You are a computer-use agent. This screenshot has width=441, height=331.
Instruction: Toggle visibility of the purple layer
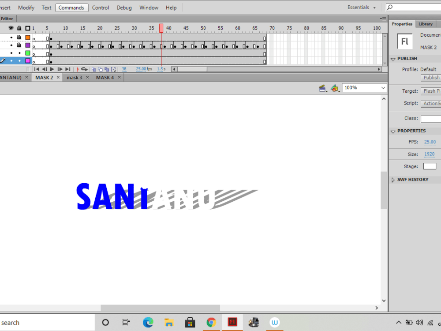tap(11, 45)
